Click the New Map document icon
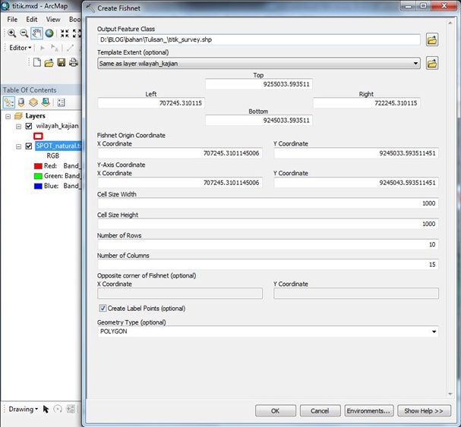The height and width of the screenshot is (427, 461). [37, 62]
